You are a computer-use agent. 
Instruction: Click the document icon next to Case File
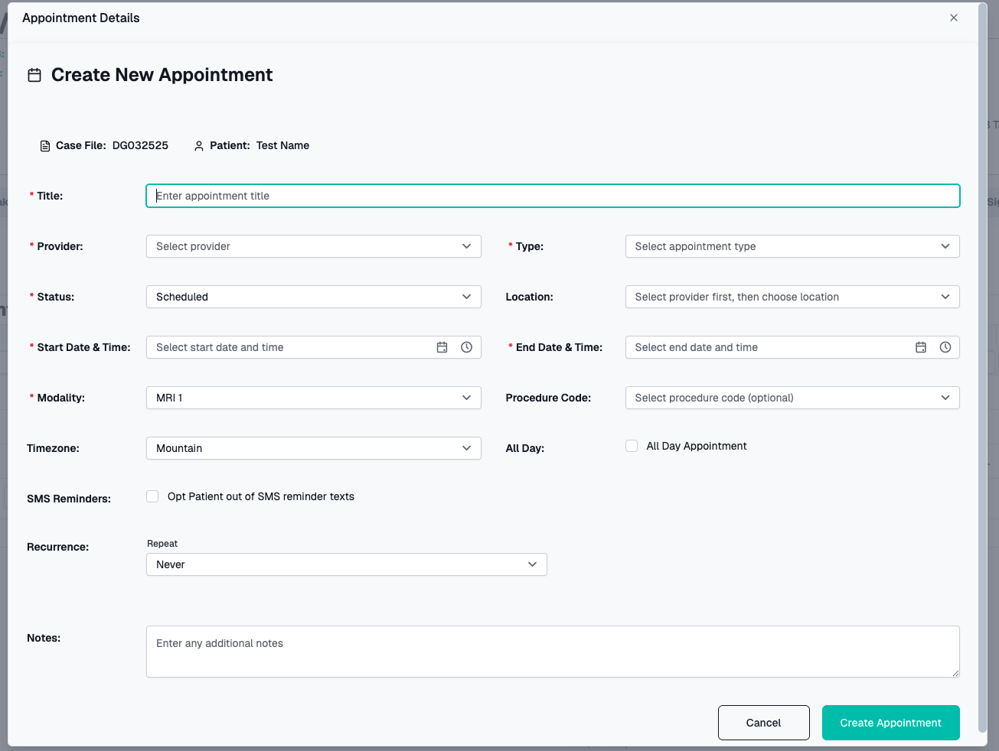[x=45, y=145]
